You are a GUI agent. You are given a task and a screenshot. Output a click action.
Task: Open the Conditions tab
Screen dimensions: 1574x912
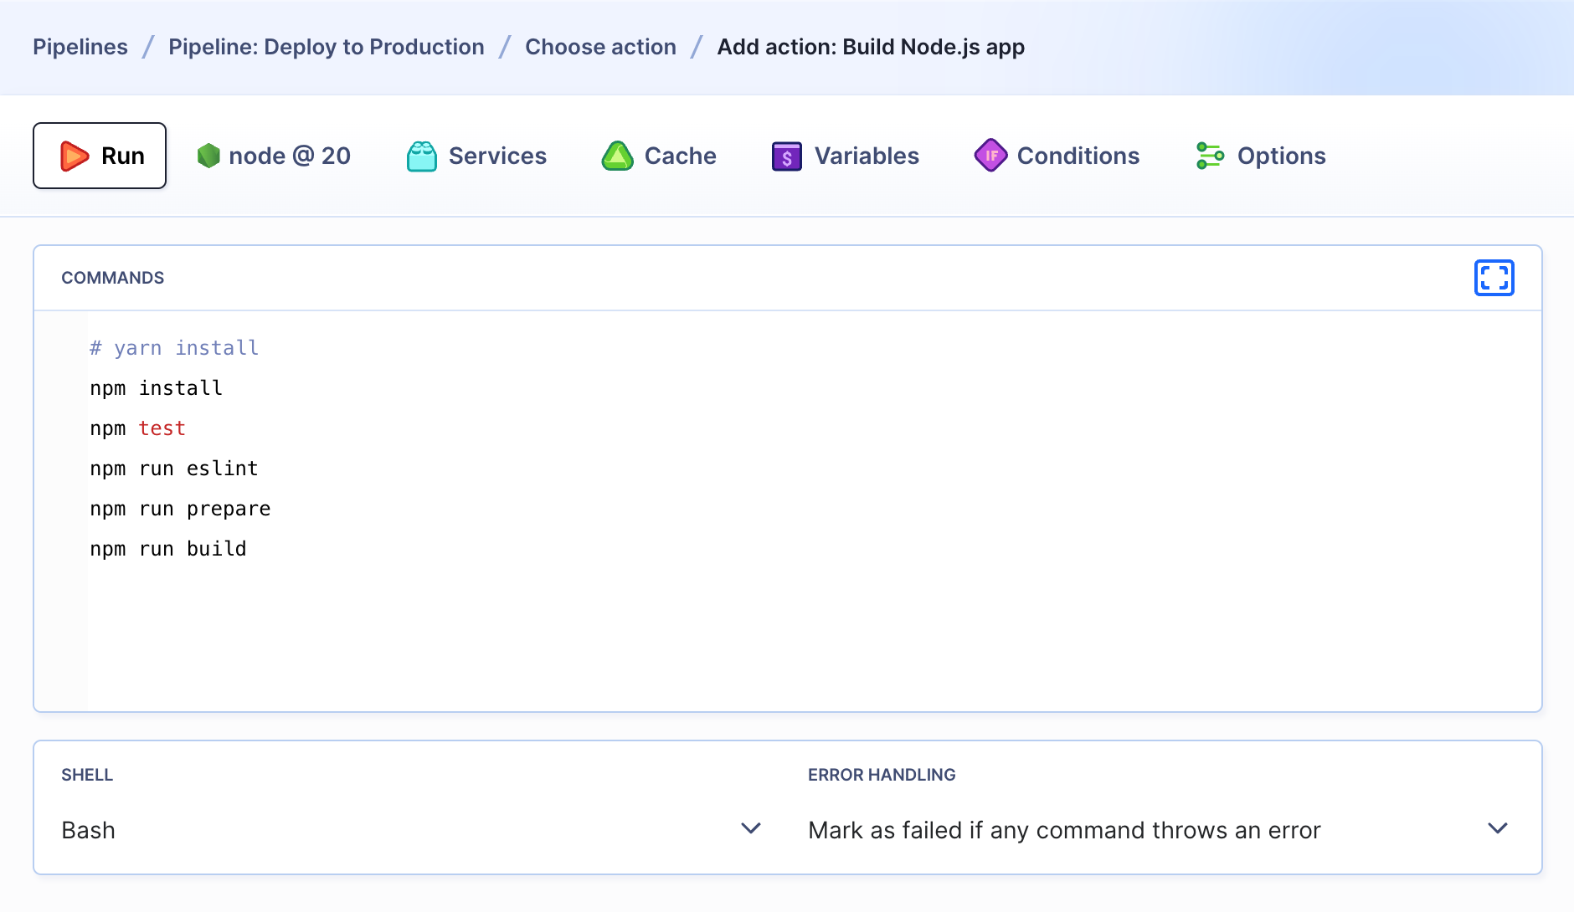(1057, 156)
